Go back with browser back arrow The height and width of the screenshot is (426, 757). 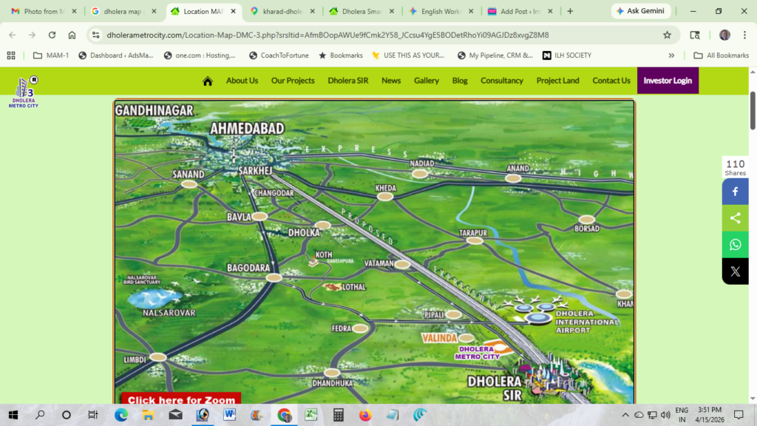click(x=12, y=35)
